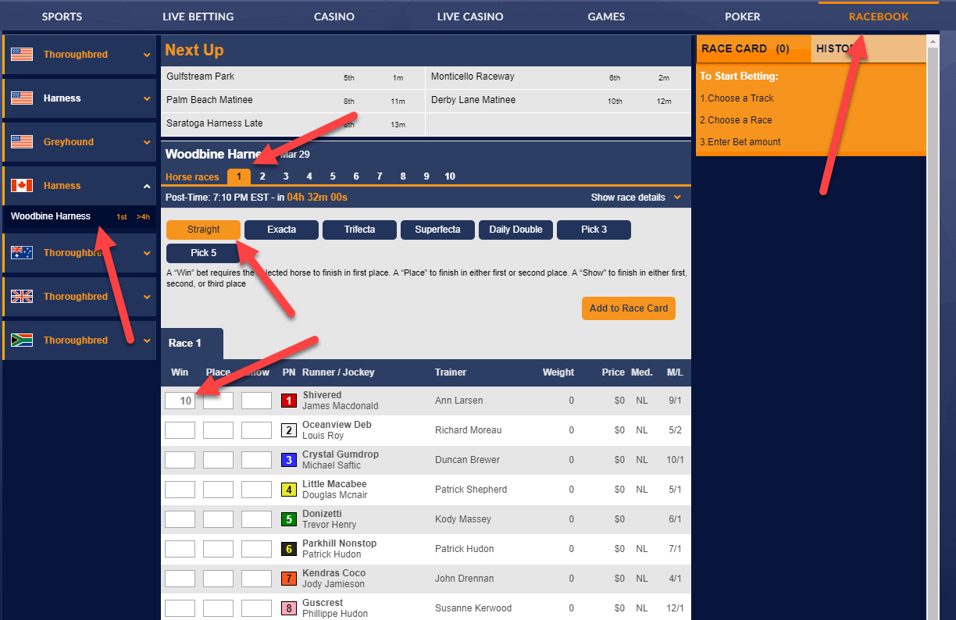Click Add to Race Card button
The width and height of the screenshot is (956, 620).
(x=629, y=308)
